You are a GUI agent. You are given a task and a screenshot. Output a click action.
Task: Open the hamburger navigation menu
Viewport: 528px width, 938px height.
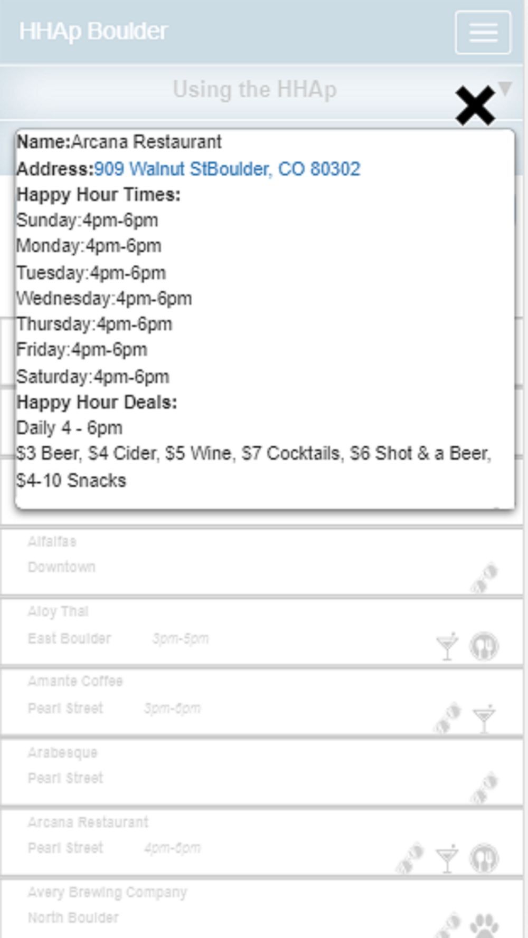point(483,33)
